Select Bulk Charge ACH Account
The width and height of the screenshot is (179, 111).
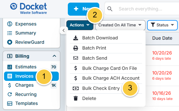click(x=106, y=78)
